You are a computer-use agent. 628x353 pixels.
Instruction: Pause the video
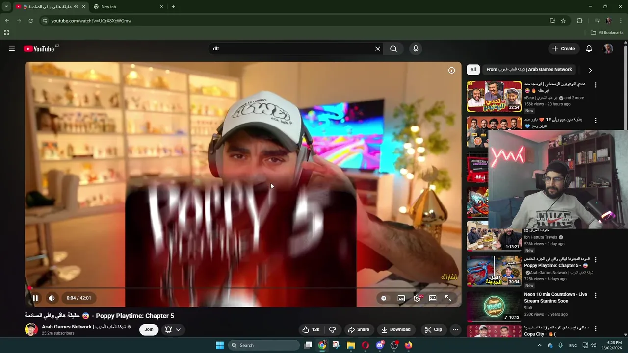point(35,298)
